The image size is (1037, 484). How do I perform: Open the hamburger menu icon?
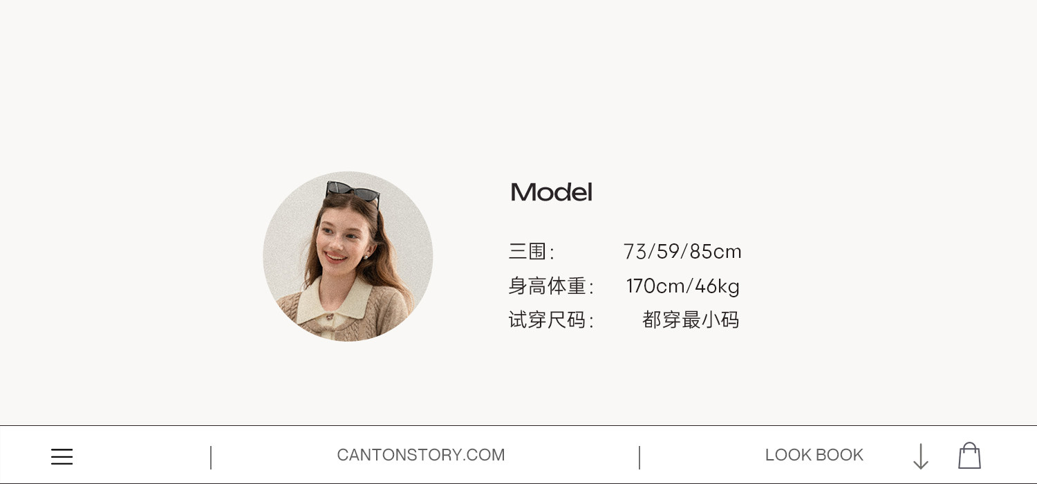[x=62, y=457]
